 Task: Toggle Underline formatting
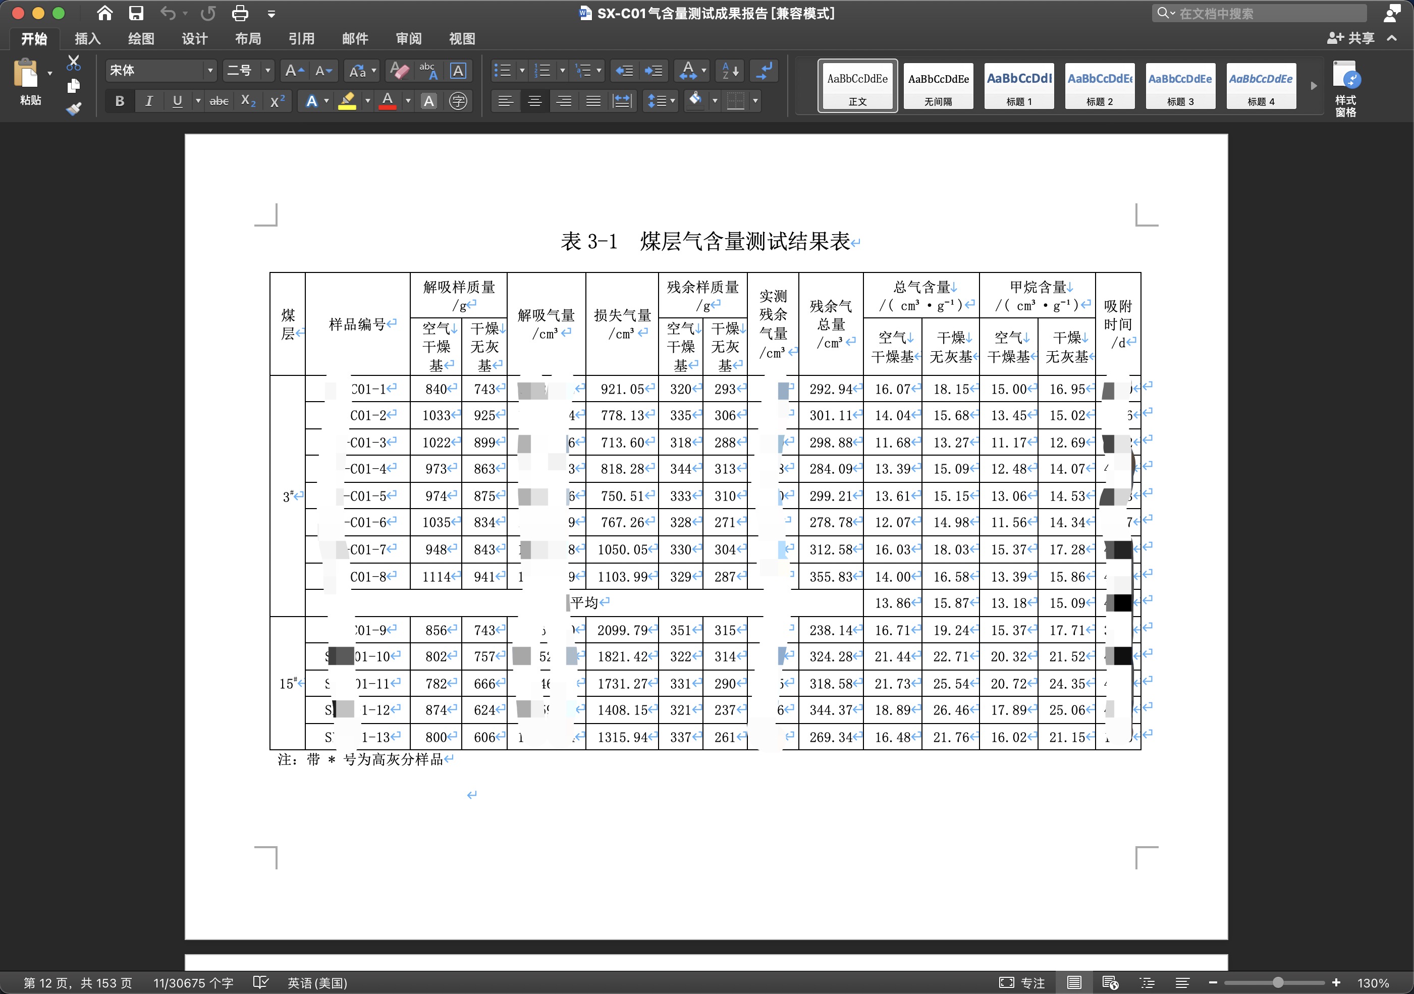coord(177,101)
